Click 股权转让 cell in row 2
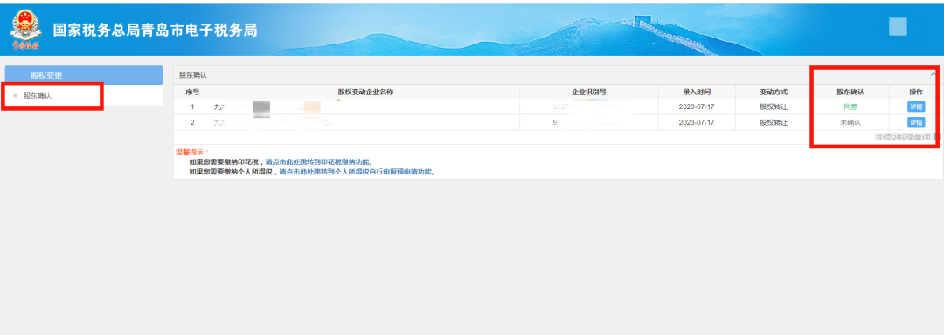Image resolution: width=944 pixels, height=335 pixels. (774, 122)
